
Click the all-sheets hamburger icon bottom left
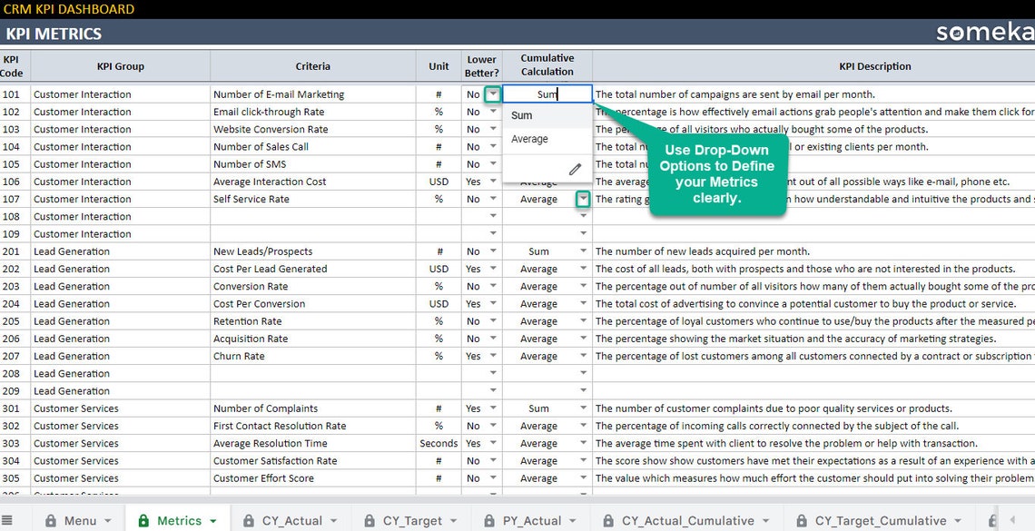7,520
